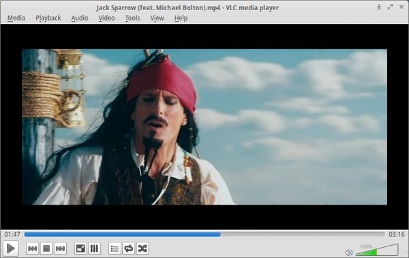
Task: Expand the Tools menu
Action: pyautogui.click(x=132, y=18)
